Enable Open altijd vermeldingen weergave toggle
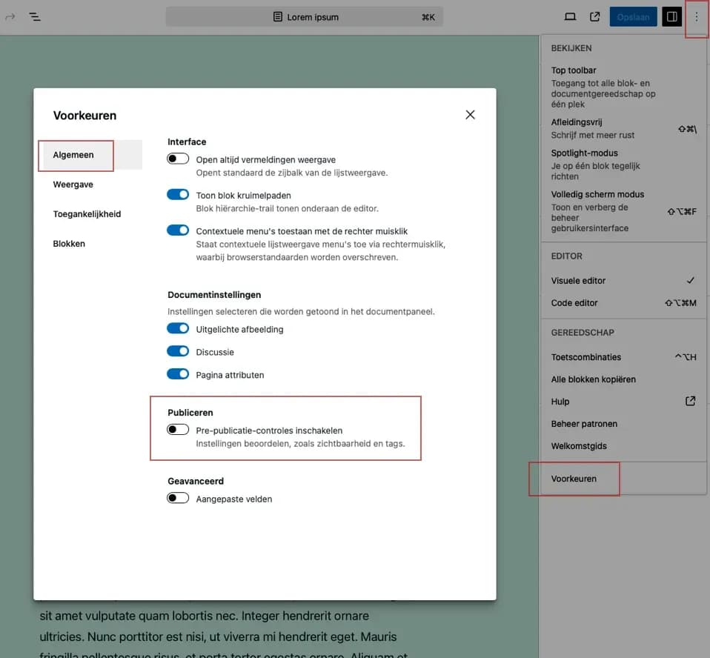This screenshot has width=710, height=658. click(x=178, y=159)
